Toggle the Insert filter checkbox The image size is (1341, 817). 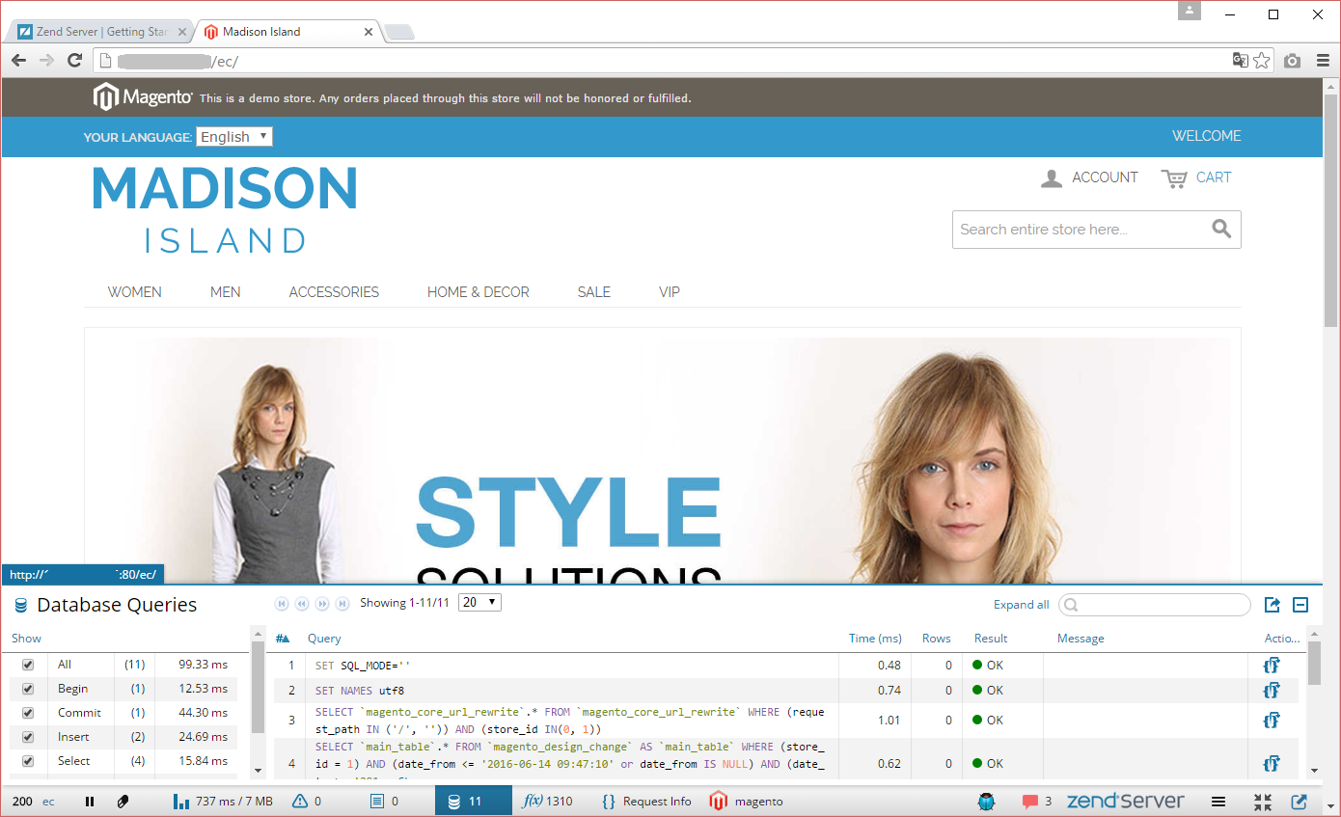click(28, 737)
